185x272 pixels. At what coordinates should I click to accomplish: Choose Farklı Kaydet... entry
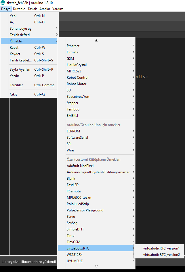click(x=29, y=60)
